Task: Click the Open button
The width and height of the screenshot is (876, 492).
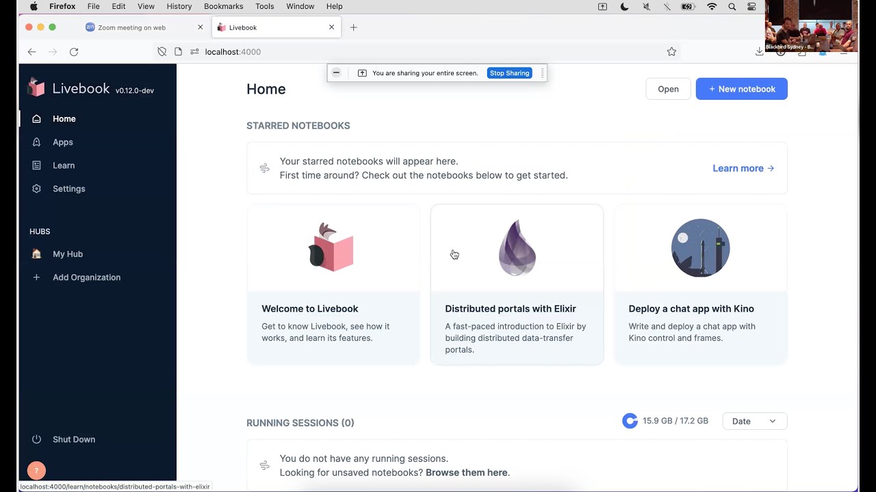Action: (668, 89)
